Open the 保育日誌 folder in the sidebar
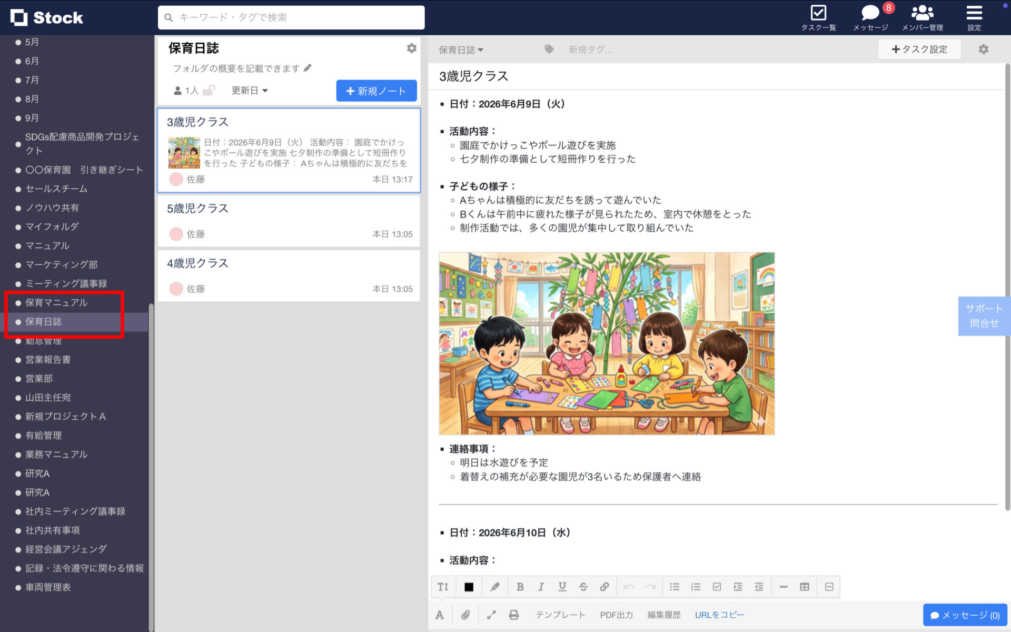This screenshot has width=1011, height=632. 43,321
